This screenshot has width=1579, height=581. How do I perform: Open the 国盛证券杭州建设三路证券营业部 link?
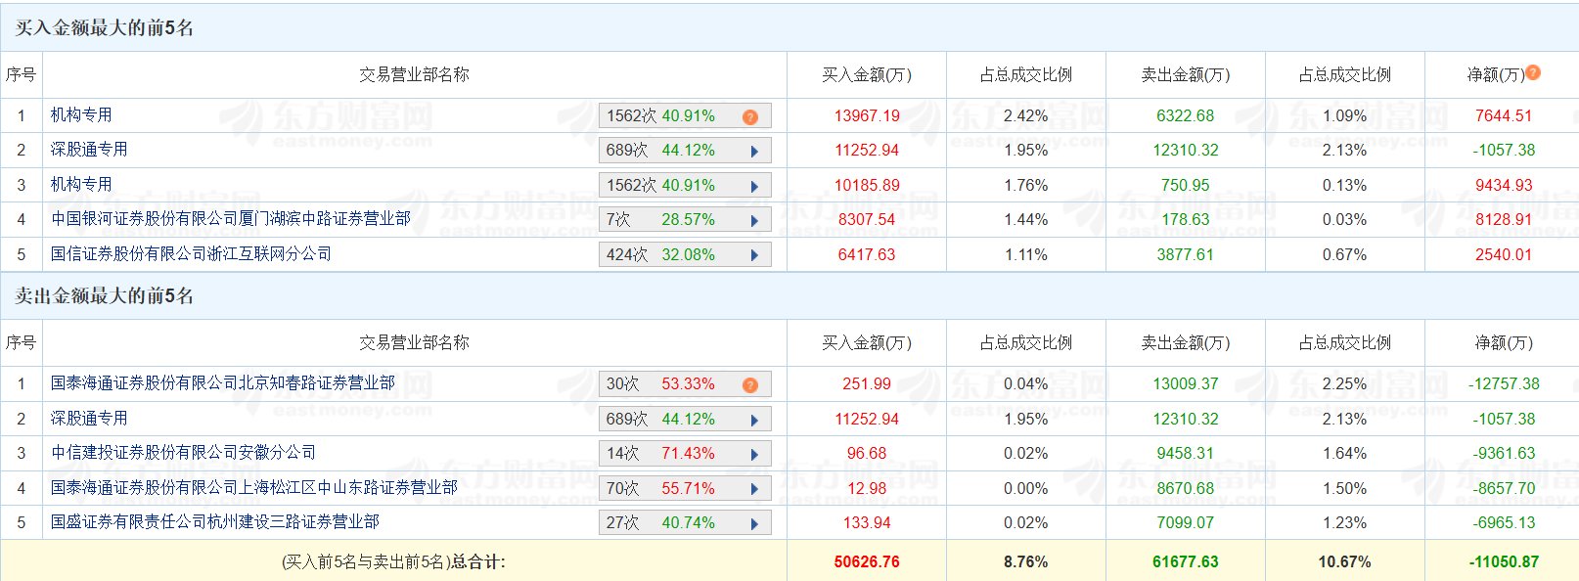pos(215,522)
